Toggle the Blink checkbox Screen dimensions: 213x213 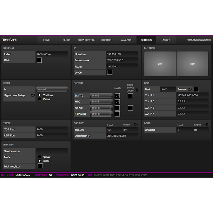39,60
